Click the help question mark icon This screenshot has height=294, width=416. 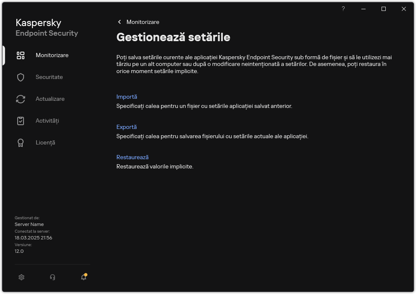point(343,9)
